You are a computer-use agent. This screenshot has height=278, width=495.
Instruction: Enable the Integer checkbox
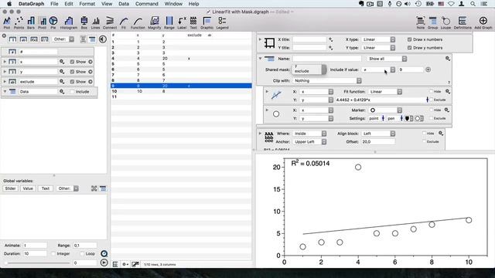pos(53,253)
